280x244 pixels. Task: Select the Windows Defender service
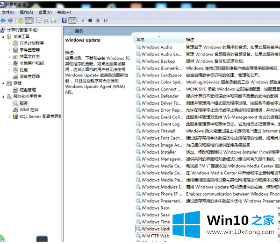point(160,96)
